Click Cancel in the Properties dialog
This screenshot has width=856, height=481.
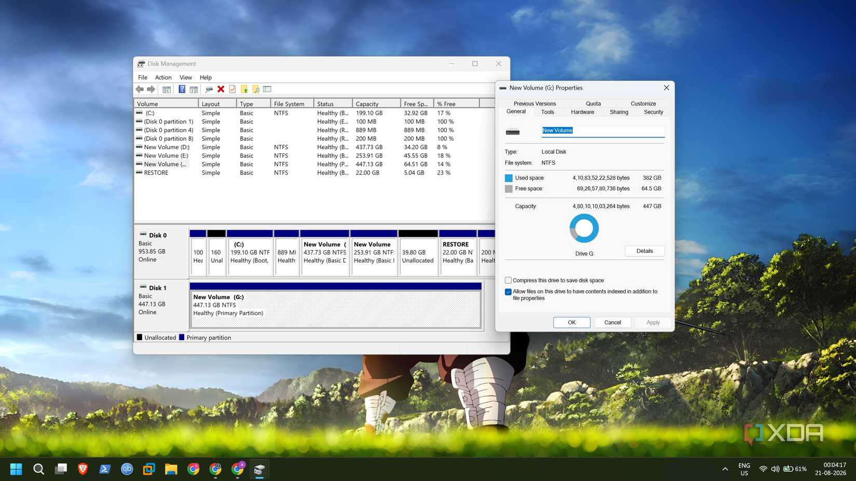613,322
